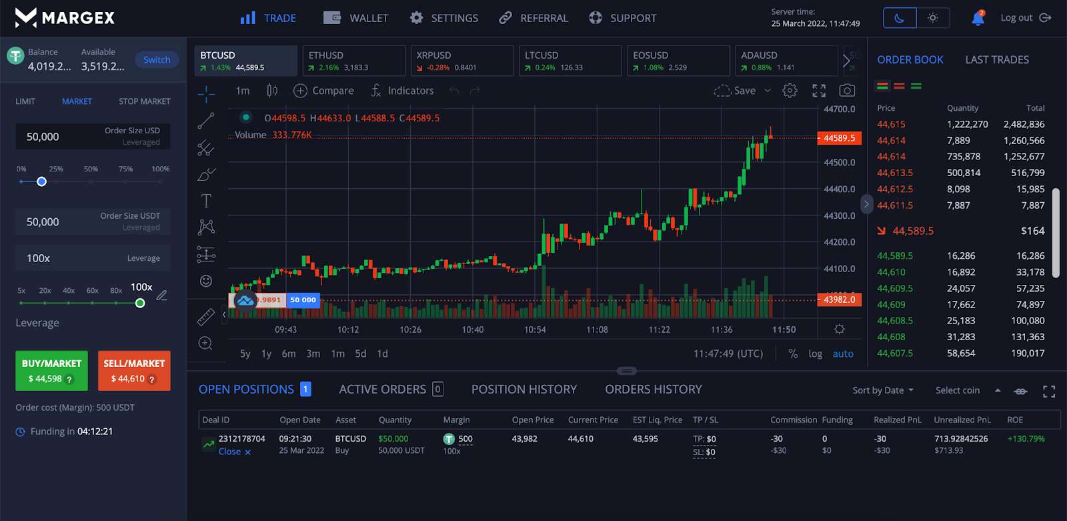1067x521 pixels.
Task: Click the order book scrollbar
Action: tap(1056, 233)
